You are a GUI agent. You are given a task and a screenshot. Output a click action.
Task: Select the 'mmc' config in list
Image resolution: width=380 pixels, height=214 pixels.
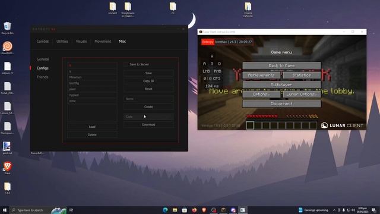point(92,101)
